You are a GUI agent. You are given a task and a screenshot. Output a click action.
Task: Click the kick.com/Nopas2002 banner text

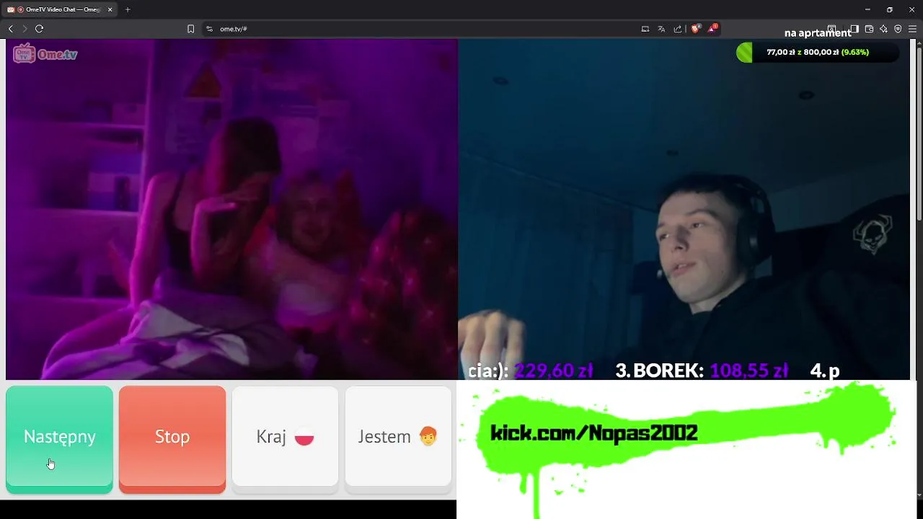click(x=593, y=432)
